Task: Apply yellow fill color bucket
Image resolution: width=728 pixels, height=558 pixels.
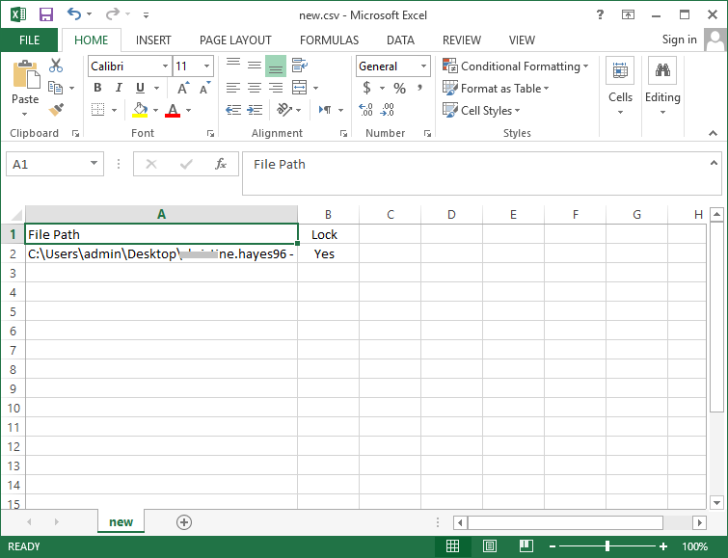Action: pos(140,110)
